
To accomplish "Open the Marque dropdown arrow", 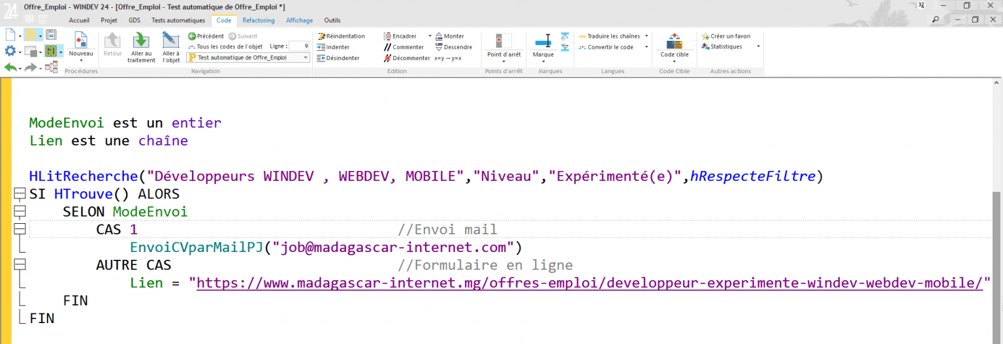I will pyautogui.click(x=543, y=62).
